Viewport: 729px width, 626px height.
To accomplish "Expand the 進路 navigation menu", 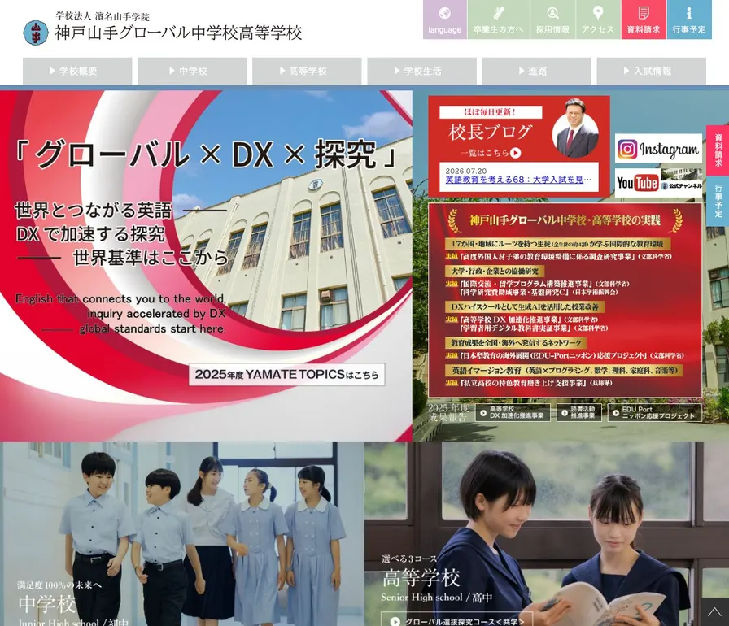I will click(536, 71).
